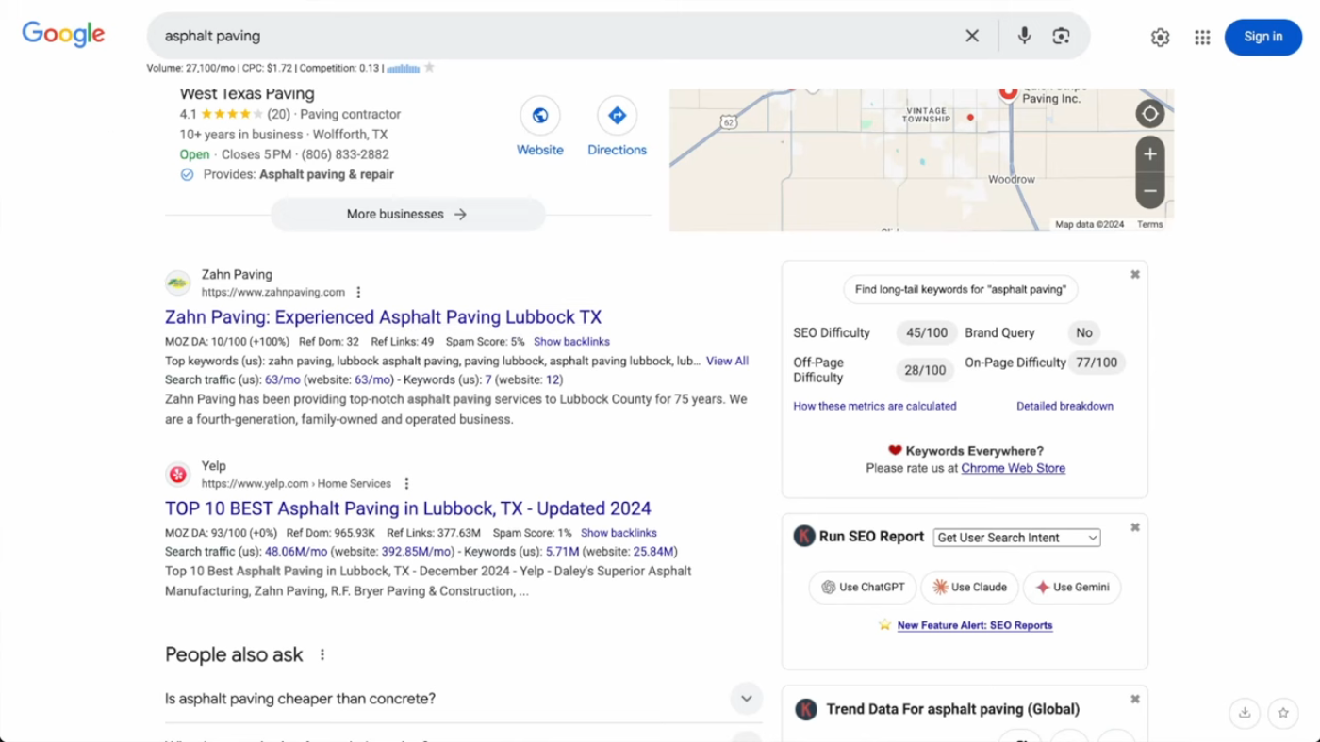Click On-Page Difficulty value 77/100
Viewport: 1320px width, 742px height.
pyautogui.click(x=1097, y=362)
